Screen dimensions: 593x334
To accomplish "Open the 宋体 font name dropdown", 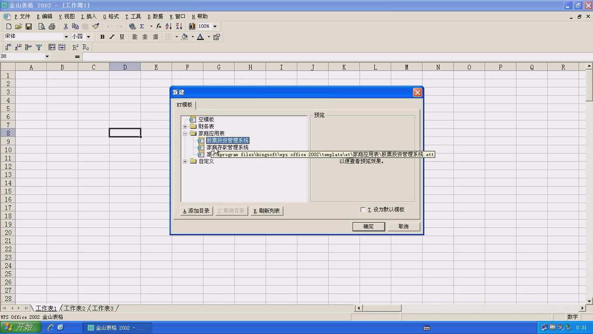I will coord(66,37).
